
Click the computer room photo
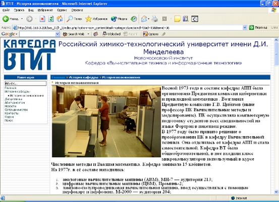[x=106, y=121]
